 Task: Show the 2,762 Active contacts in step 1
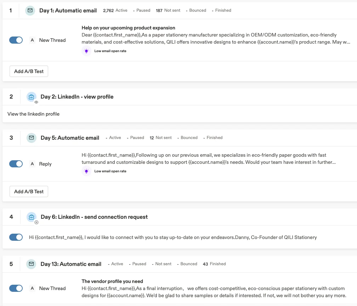(115, 11)
